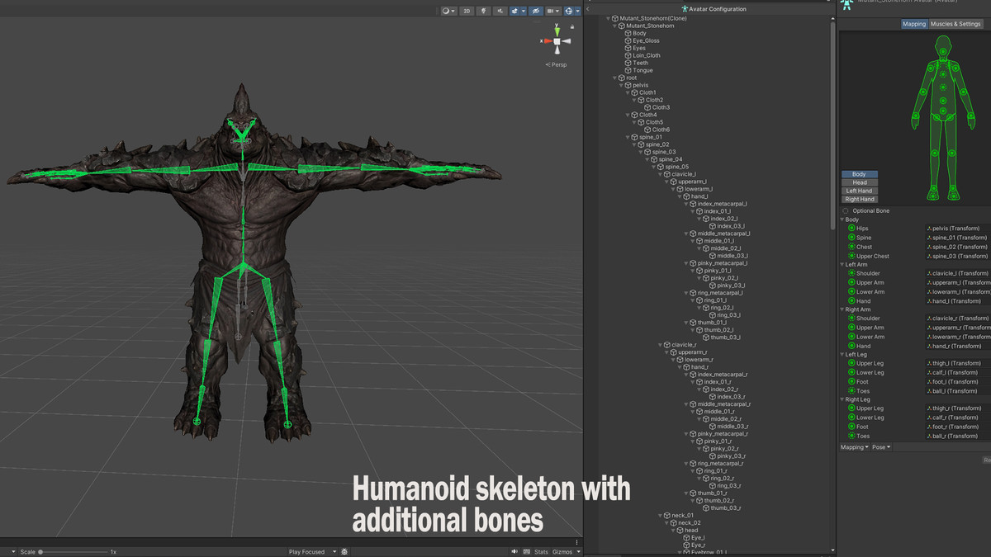Screen dimensions: 991x557
Task: Toggle the scene gizmos globe icon
Action: [569, 11]
